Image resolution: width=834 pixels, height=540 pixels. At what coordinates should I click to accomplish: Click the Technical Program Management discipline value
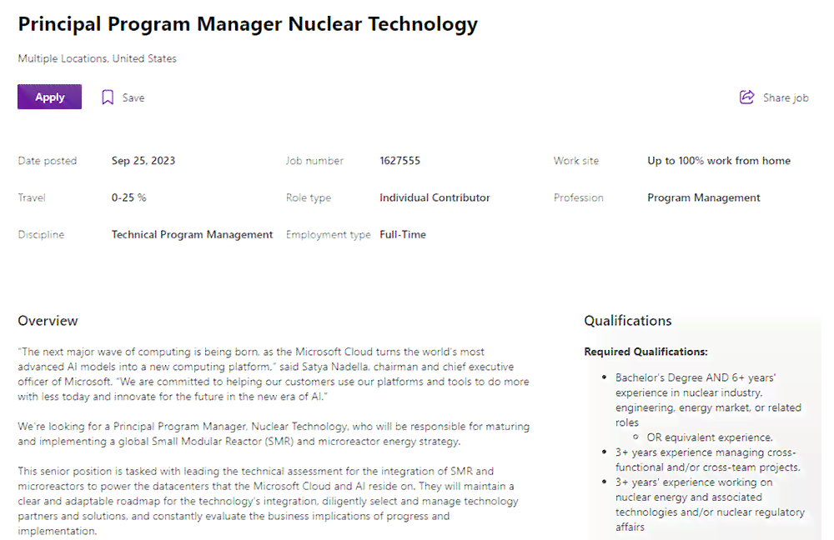coord(192,234)
